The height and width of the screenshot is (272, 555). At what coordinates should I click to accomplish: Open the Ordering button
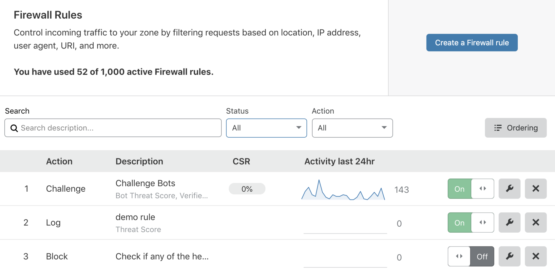(516, 128)
